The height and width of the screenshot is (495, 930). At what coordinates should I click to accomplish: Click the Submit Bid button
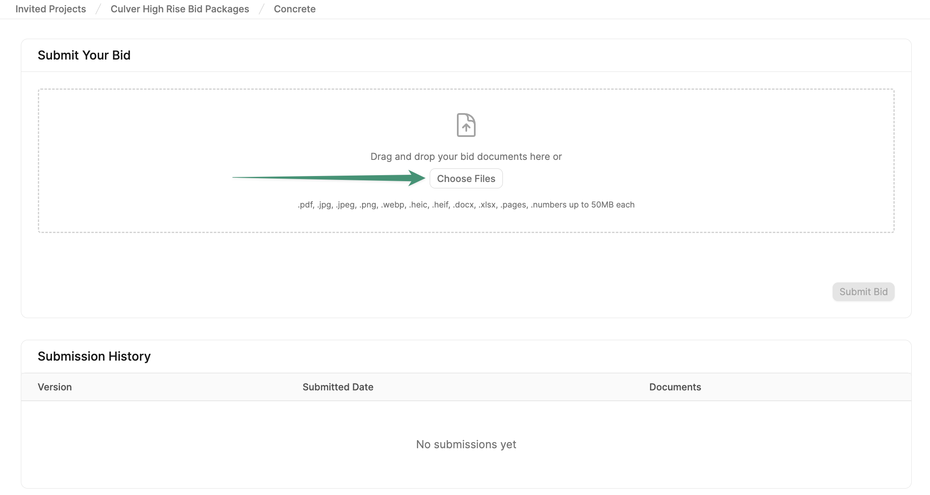tap(863, 292)
